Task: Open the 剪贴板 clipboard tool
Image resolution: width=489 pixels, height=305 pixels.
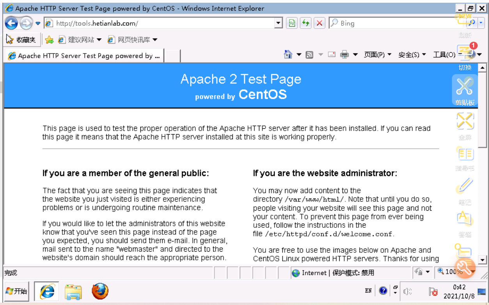Action: click(x=465, y=91)
